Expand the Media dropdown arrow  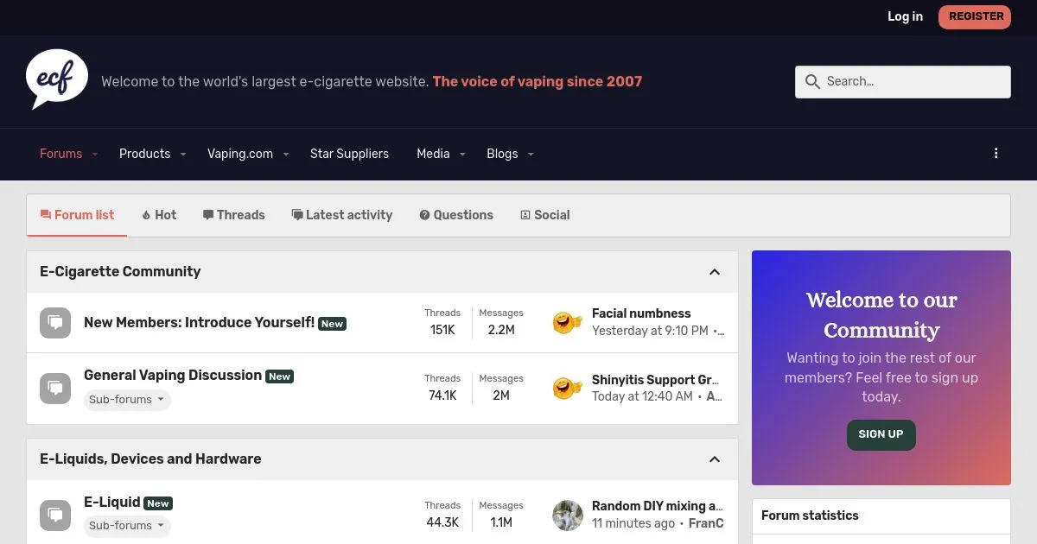tap(462, 155)
